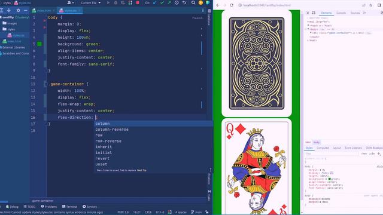Open Debug tool window at bottom
Image resolution: width=383 pixels, height=215 pixels.
point(12,207)
